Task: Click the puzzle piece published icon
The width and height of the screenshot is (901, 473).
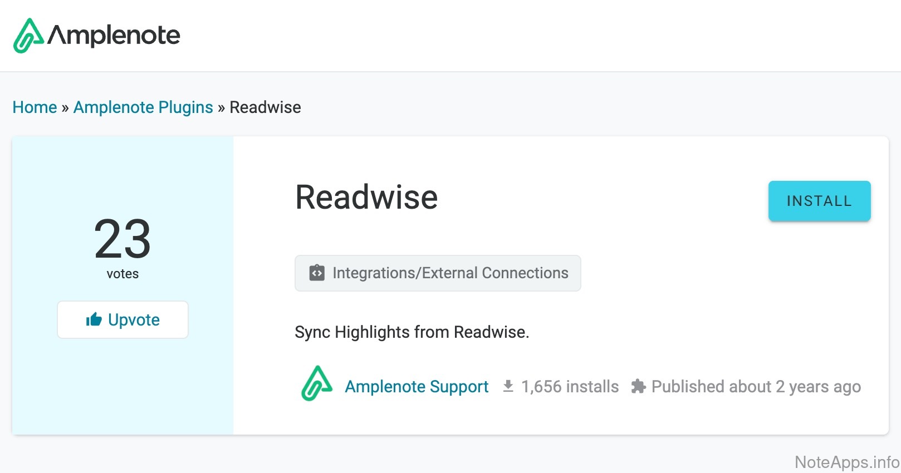Action: [x=638, y=386]
